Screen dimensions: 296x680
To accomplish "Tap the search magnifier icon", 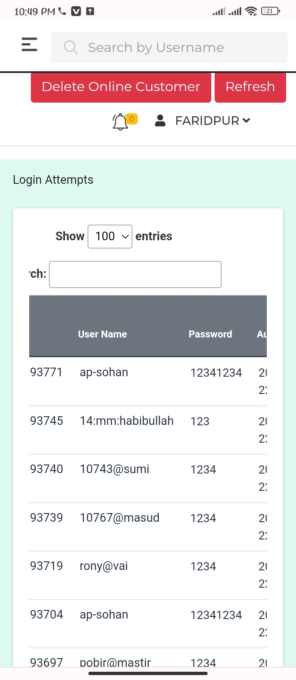I will pos(71,47).
